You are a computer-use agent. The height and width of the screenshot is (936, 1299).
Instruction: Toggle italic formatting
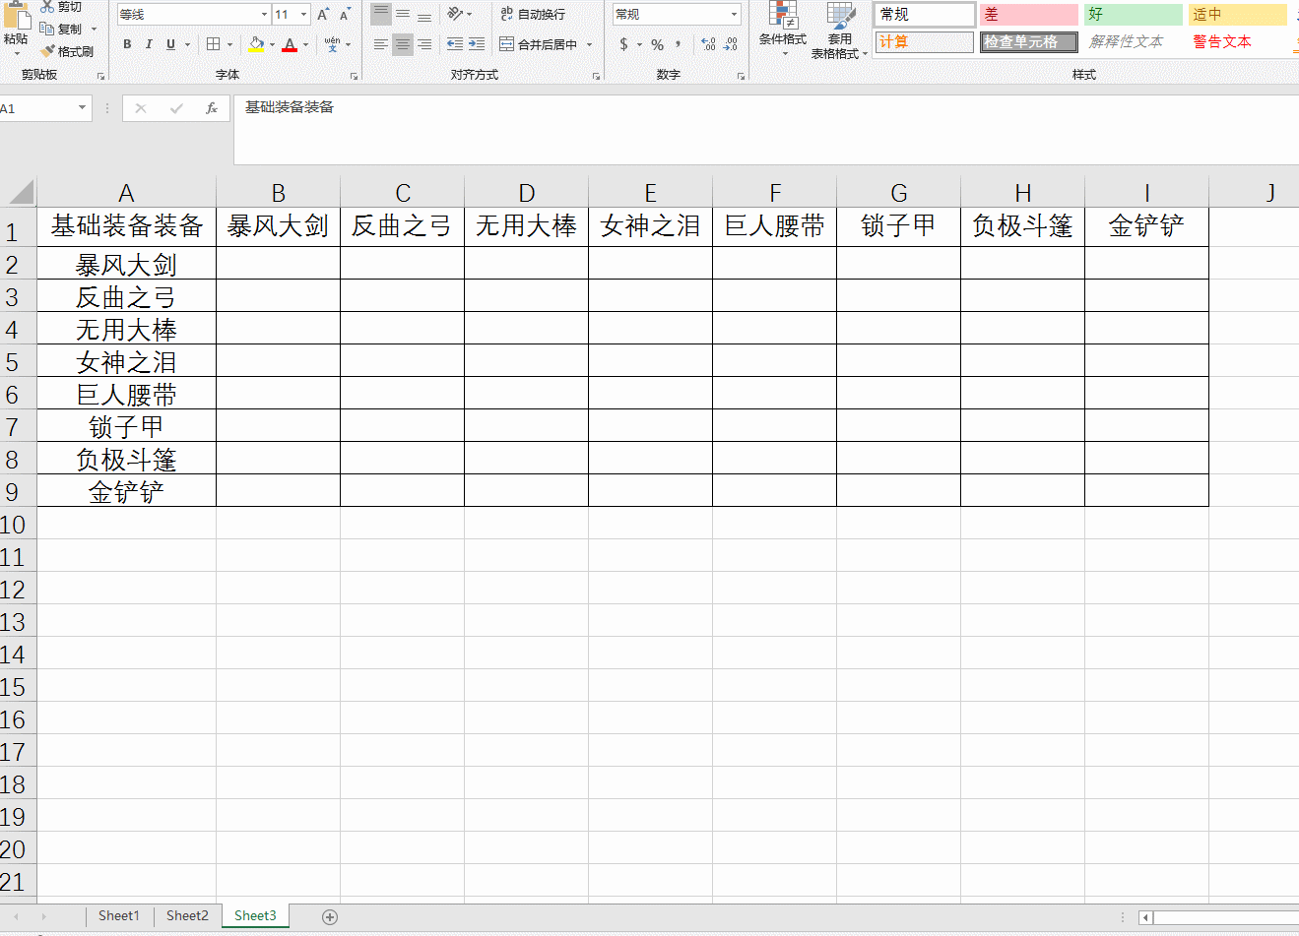tap(149, 44)
